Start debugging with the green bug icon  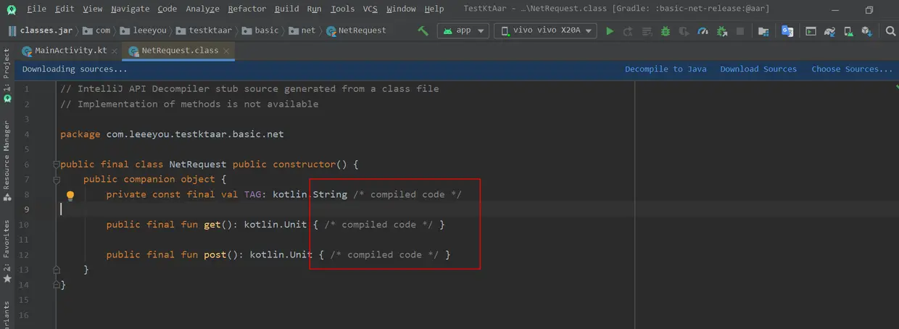(665, 31)
